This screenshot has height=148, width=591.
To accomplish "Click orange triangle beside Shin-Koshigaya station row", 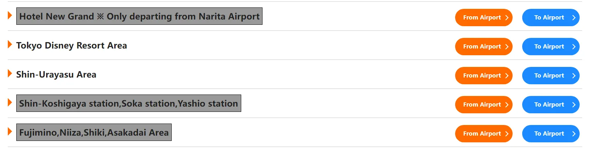I will coord(10,103).
